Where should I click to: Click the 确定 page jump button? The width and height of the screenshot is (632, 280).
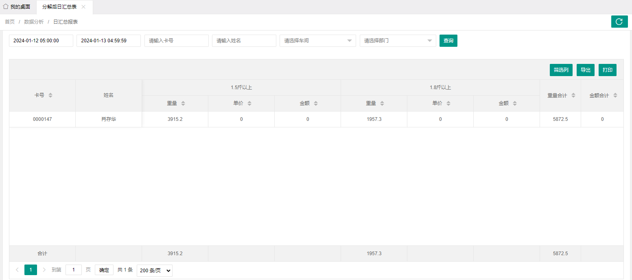(x=104, y=270)
